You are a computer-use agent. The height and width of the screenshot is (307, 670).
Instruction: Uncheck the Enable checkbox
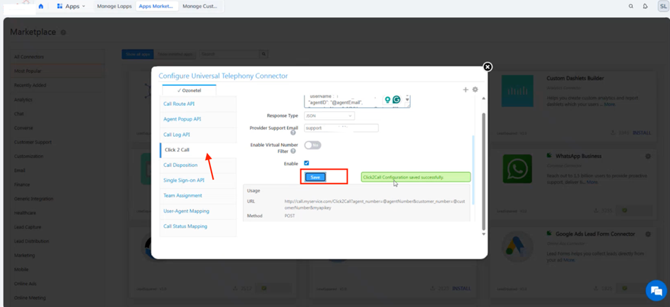point(306,163)
